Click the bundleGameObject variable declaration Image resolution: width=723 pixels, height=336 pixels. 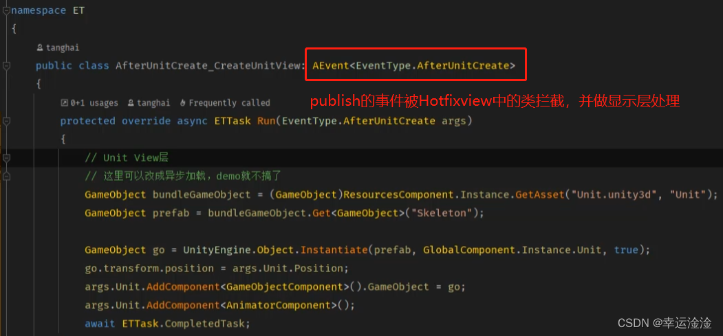click(x=202, y=194)
